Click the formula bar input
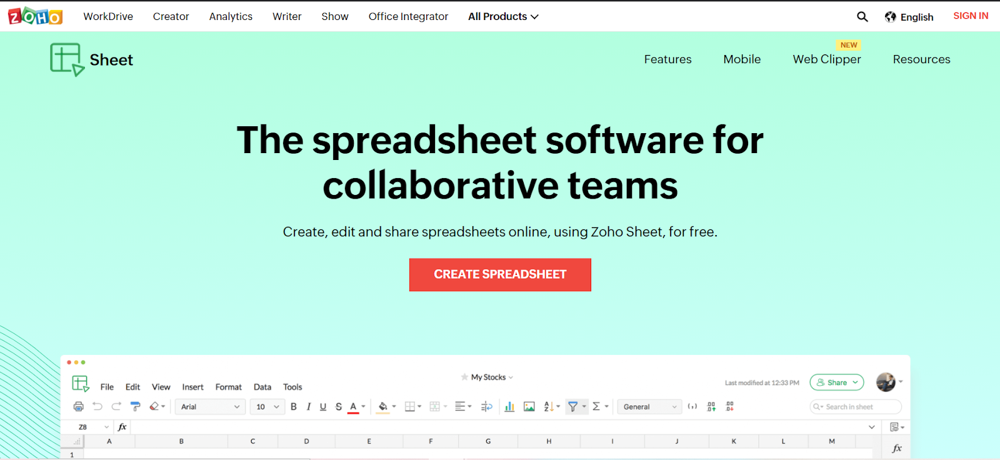The image size is (1000, 460). pyautogui.click(x=497, y=427)
